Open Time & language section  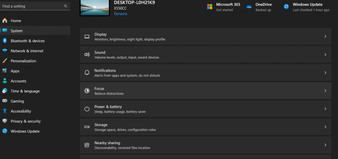35,91
